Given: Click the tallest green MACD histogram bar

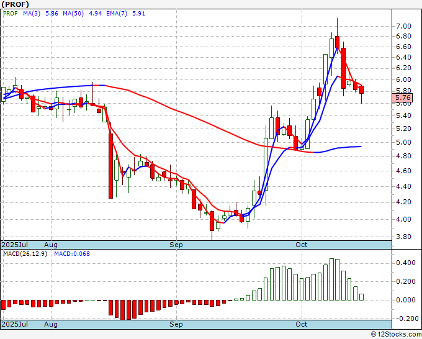Looking at the screenshot, I should [331, 279].
